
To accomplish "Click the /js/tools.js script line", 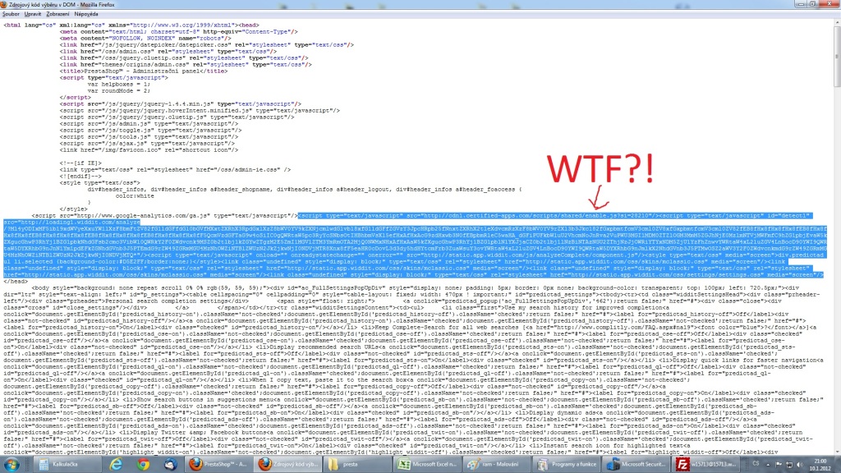I will (149, 137).
